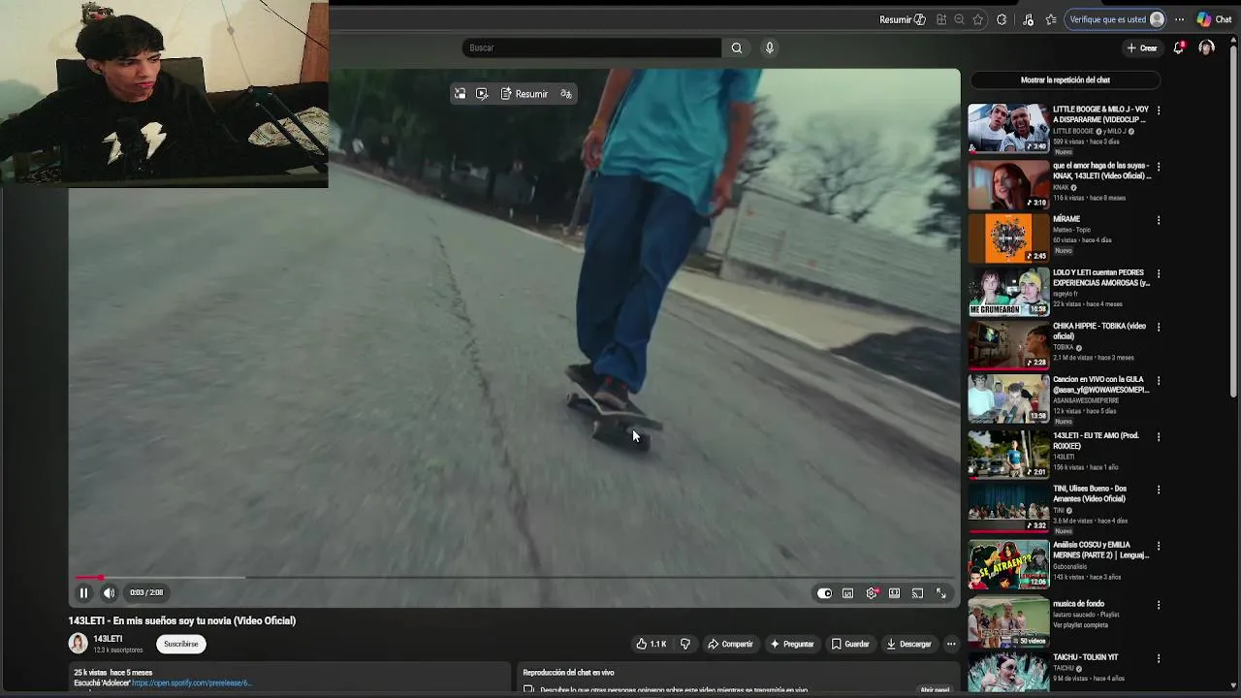The width and height of the screenshot is (1241, 698).
Task: Open YouTube account avatar menu
Action: (1206, 48)
